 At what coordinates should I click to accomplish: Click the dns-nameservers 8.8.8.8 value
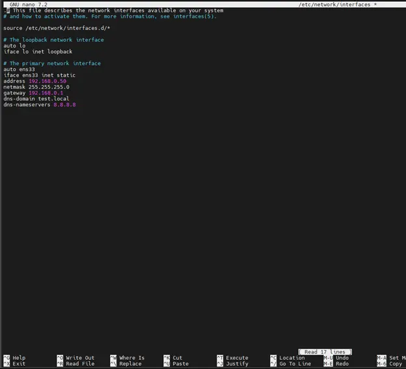(x=64, y=104)
